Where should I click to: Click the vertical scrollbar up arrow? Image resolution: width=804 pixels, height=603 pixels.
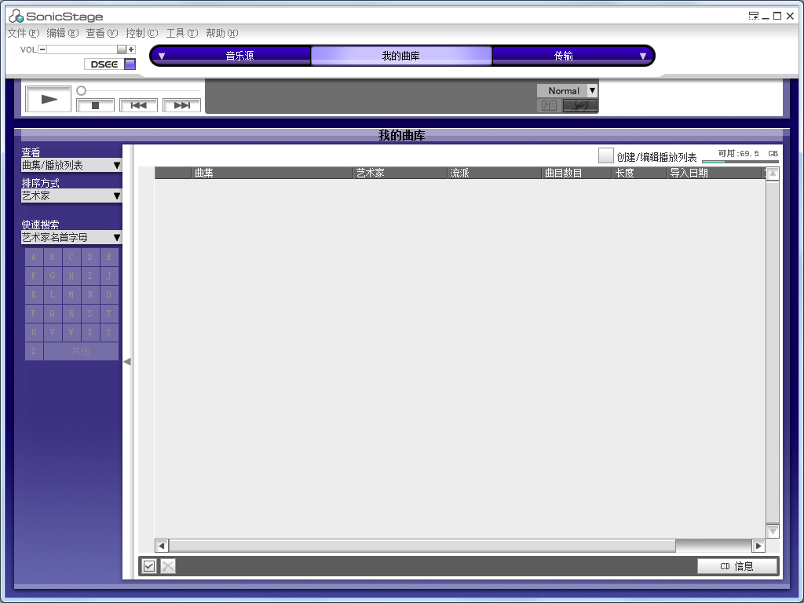[x=773, y=174]
